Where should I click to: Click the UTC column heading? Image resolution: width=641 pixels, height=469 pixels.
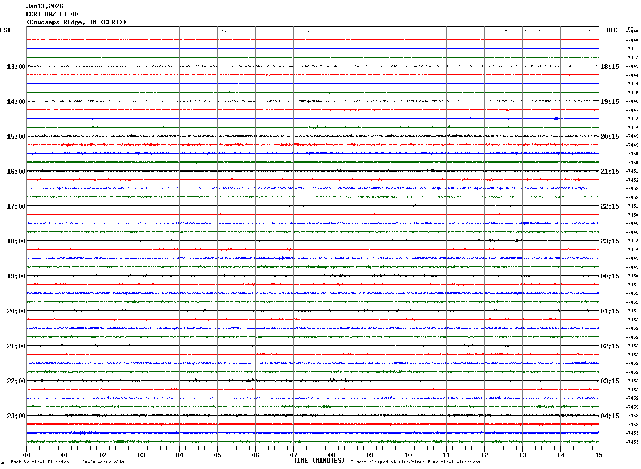pos(612,30)
